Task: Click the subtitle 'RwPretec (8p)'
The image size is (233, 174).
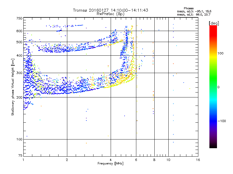Action: coord(110,14)
